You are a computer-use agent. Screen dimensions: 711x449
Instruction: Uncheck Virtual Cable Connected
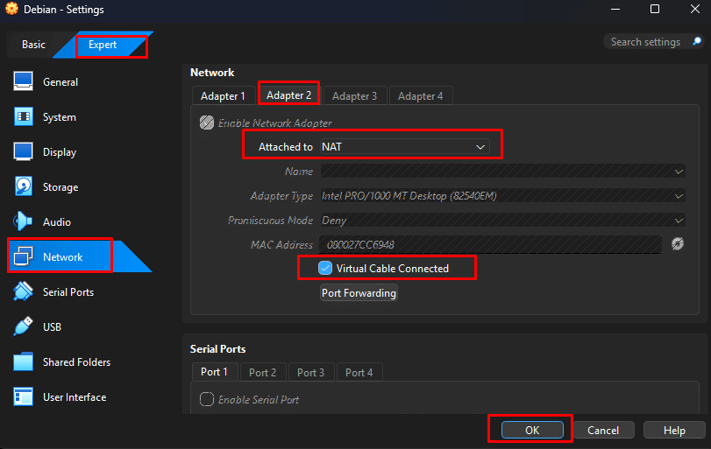pos(325,268)
